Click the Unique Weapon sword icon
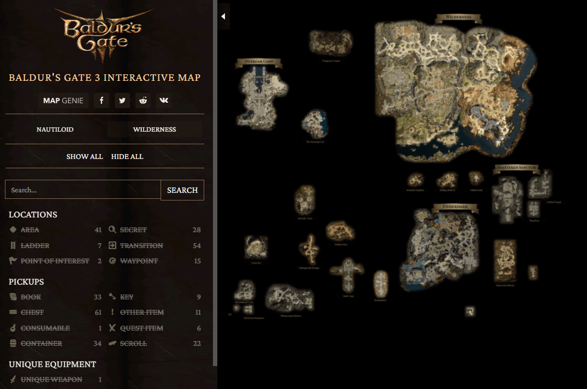 point(13,379)
